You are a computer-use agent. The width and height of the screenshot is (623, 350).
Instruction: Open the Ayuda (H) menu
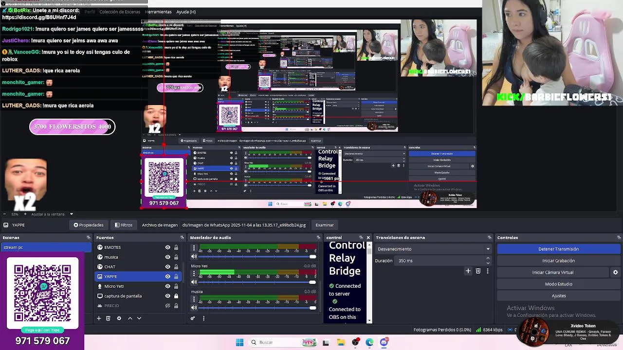[186, 12]
